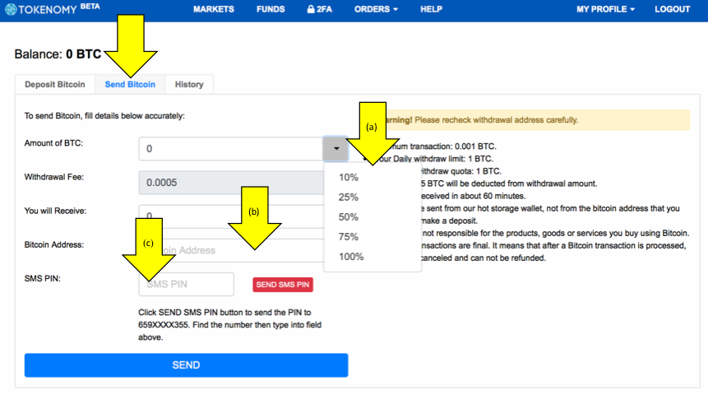Image resolution: width=708 pixels, height=395 pixels.
Task: Click the 'You will Receive:' label
Action: pos(55,211)
